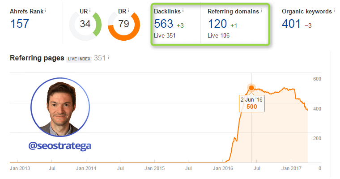This screenshot has width=340, height=179.
Task: Click the info icon beside DR
Action: [128, 10]
